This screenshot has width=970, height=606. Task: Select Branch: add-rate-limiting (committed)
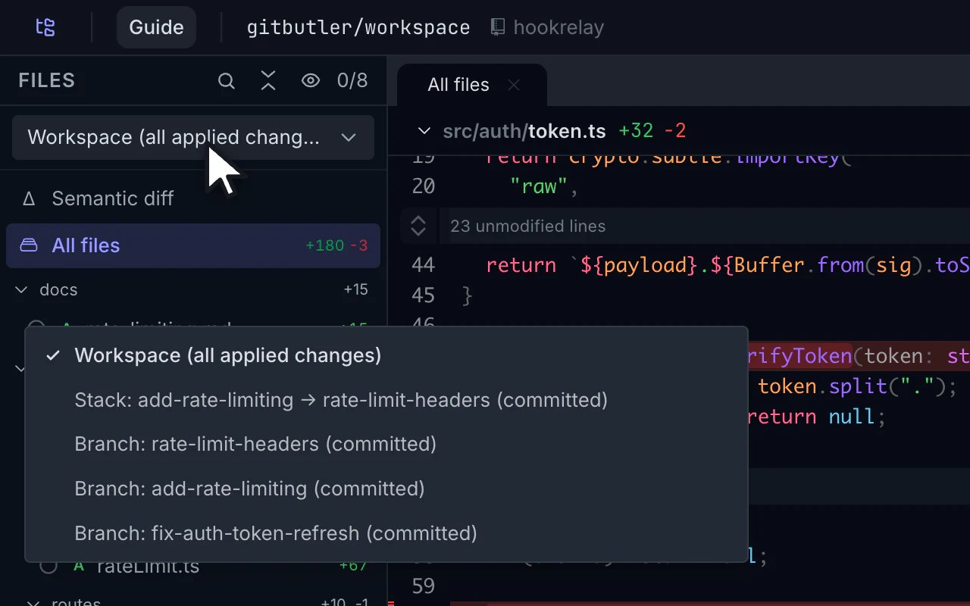pyautogui.click(x=386, y=489)
